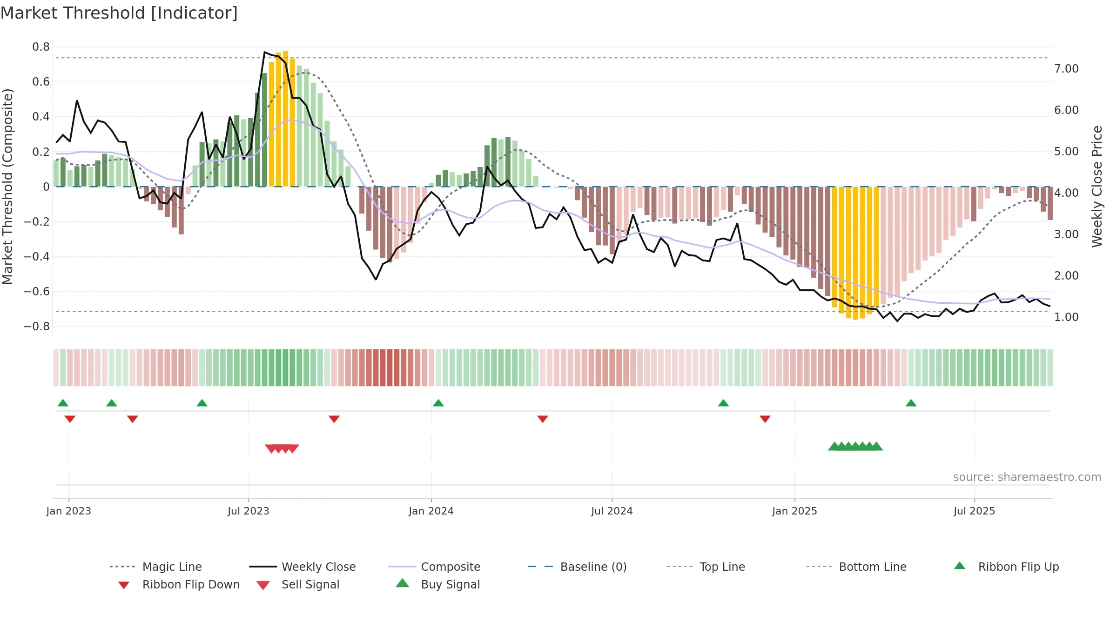The width and height of the screenshot is (1117, 628).
Task: Click the −0.8 left axis label
Action: click(37, 327)
